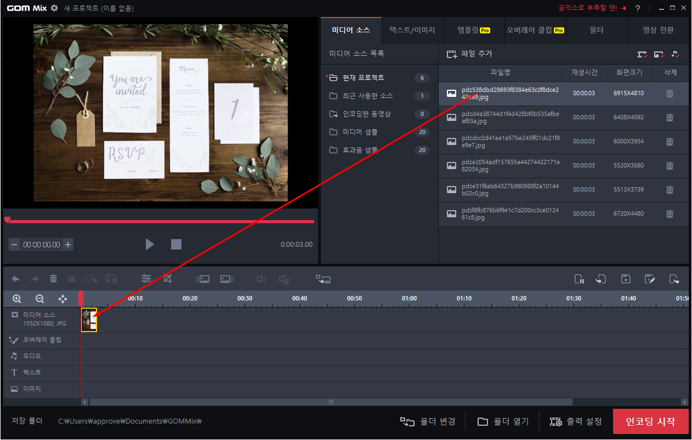
Task: Switch to the 텍스트/이미지 tab
Action: point(412,30)
